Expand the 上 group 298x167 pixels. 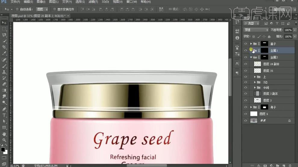point(255,77)
